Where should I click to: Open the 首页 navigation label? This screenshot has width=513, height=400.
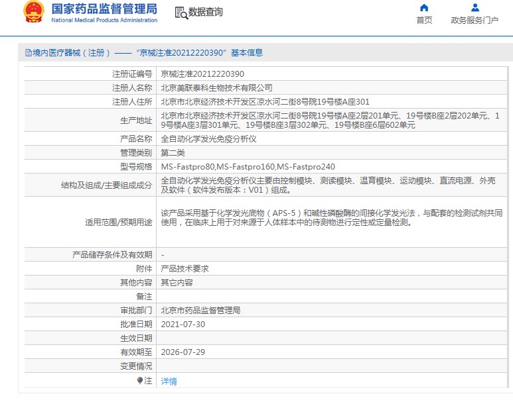click(x=424, y=21)
